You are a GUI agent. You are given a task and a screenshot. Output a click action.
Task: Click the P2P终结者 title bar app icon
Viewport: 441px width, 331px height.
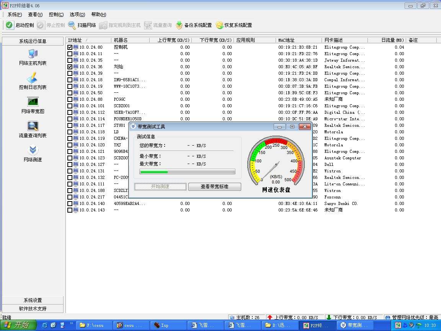pos(5,5)
